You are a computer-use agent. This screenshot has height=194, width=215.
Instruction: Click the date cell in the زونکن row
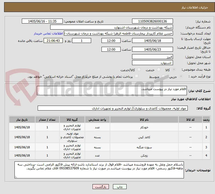(22, 155)
